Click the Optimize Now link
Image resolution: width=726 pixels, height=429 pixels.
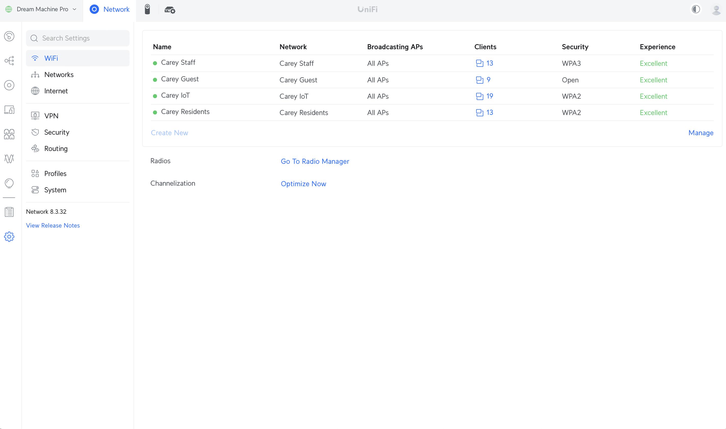[303, 184]
